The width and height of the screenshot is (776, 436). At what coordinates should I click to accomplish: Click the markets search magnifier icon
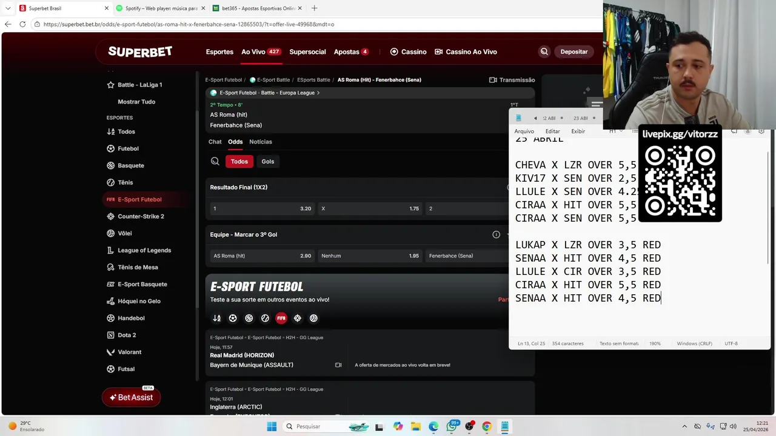pyautogui.click(x=215, y=162)
